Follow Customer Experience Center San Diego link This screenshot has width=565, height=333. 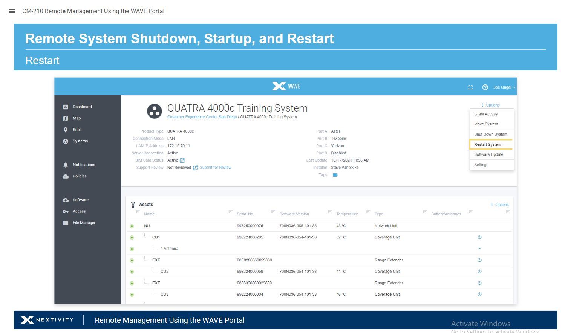pyautogui.click(x=202, y=117)
